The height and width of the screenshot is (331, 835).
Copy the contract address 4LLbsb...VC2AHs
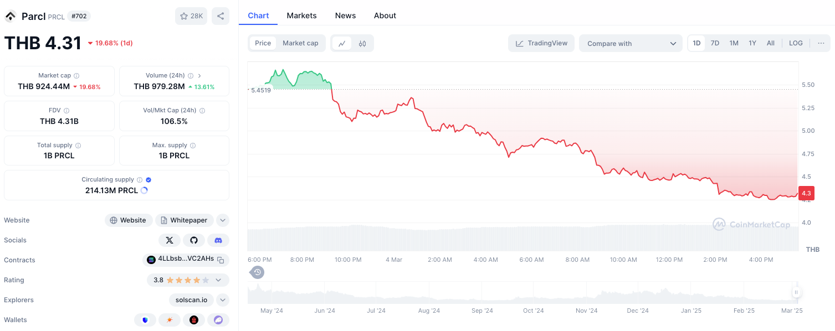pos(221,260)
